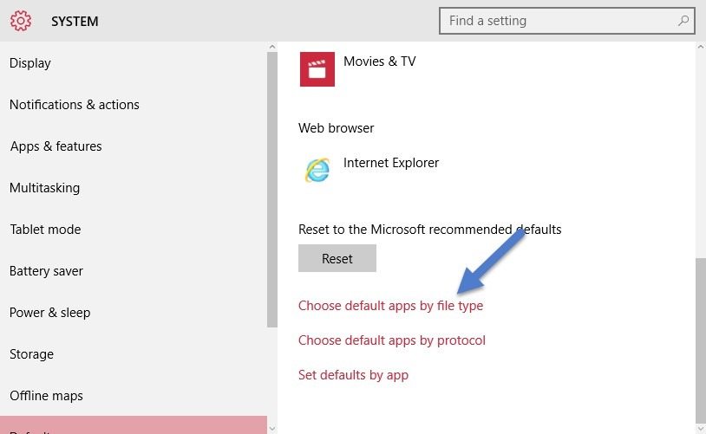Image resolution: width=706 pixels, height=434 pixels.
Task: Click the Movies & TV app icon
Action: coord(317,69)
